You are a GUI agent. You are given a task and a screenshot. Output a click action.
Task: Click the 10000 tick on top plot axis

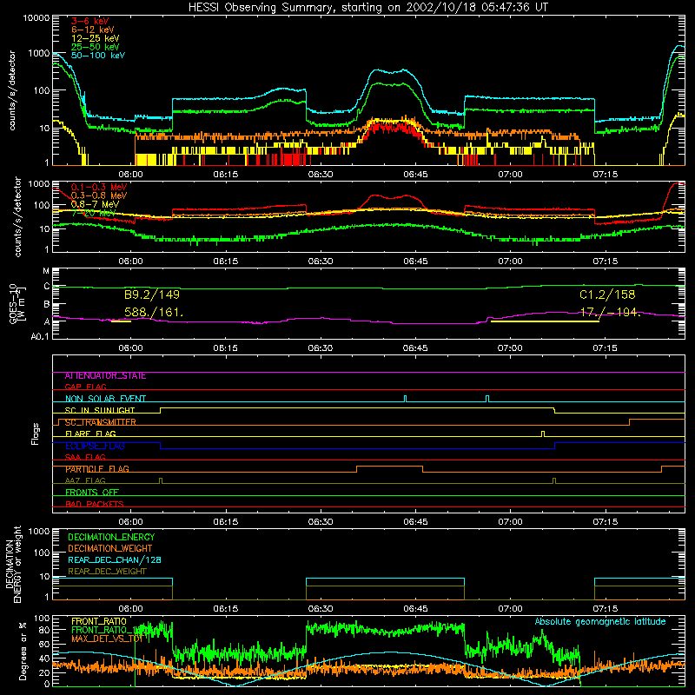(36, 18)
